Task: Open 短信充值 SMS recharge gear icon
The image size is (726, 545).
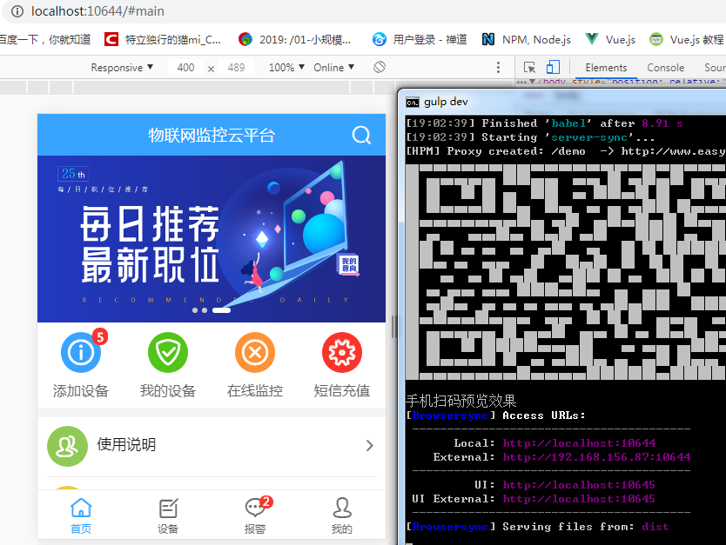Action: 341,353
